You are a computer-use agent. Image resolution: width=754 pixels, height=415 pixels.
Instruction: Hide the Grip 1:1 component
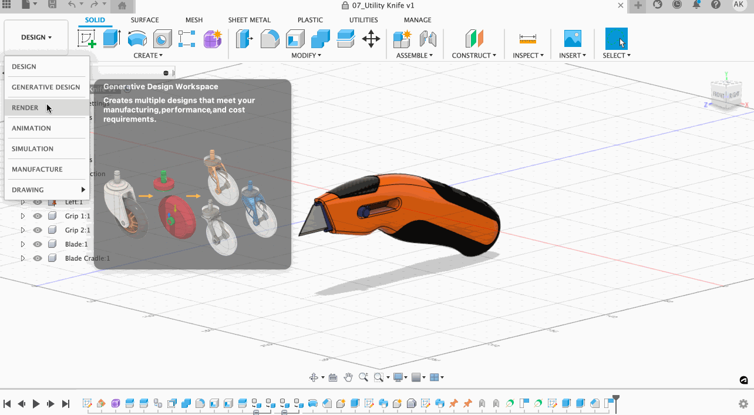pyautogui.click(x=38, y=216)
